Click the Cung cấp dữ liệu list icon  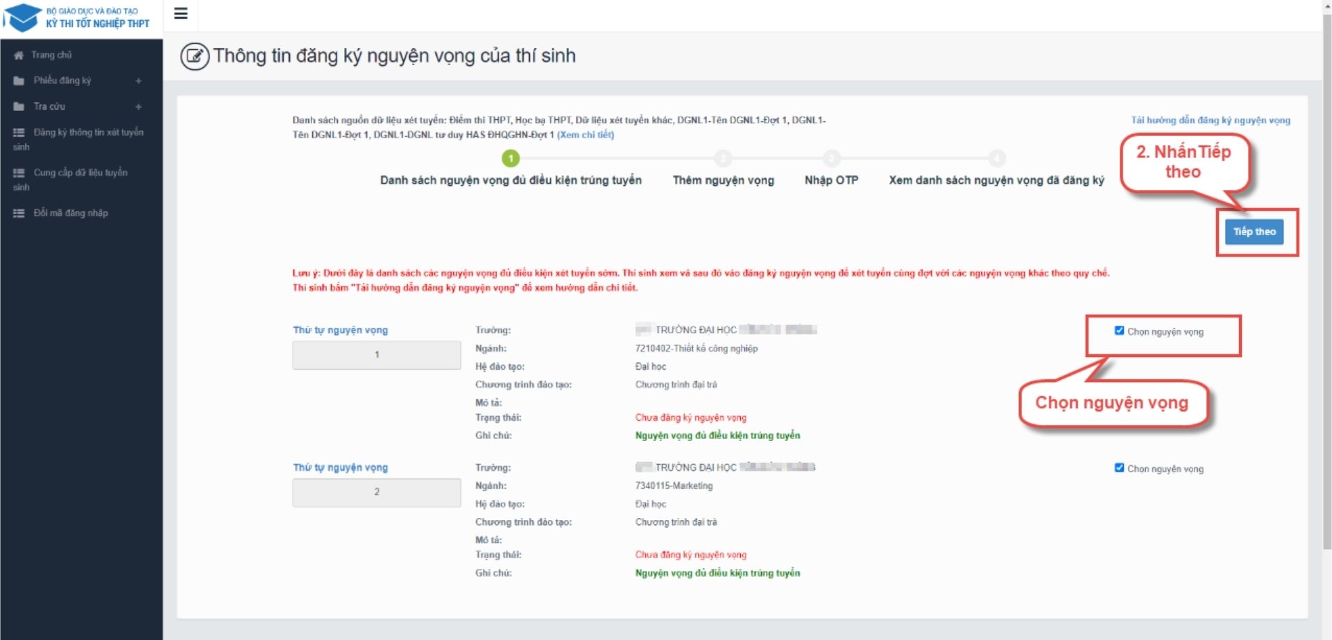(19, 173)
